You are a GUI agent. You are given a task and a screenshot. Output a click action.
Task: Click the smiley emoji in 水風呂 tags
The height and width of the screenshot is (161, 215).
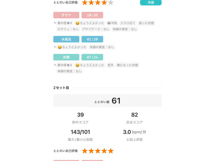[x=60, y=47]
